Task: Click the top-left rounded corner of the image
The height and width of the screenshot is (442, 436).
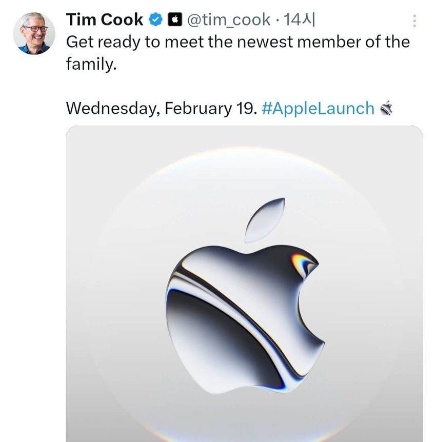Action: (72, 131)
